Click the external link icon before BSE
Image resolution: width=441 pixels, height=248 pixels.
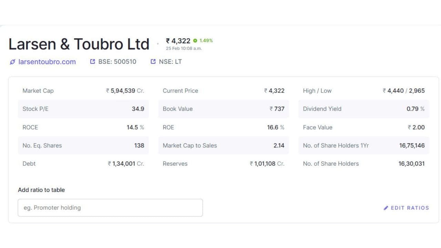point(92,62)
